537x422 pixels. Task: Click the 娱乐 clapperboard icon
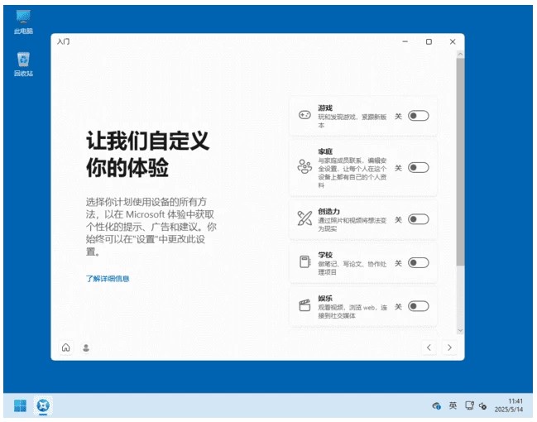(304, 306)
